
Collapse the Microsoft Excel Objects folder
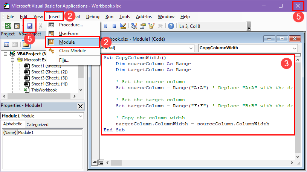13,60
